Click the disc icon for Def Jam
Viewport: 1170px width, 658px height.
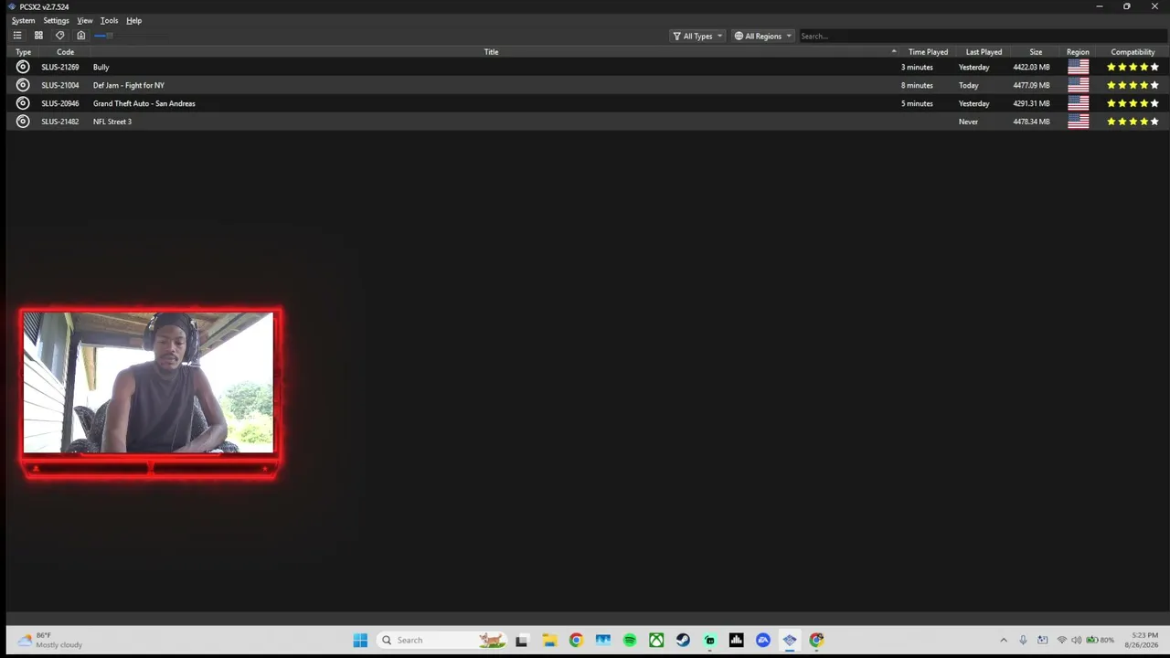point(23,85)
